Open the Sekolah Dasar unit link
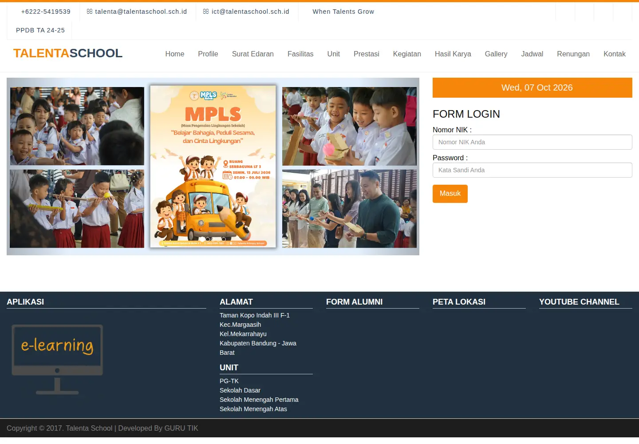 (240, 390)
